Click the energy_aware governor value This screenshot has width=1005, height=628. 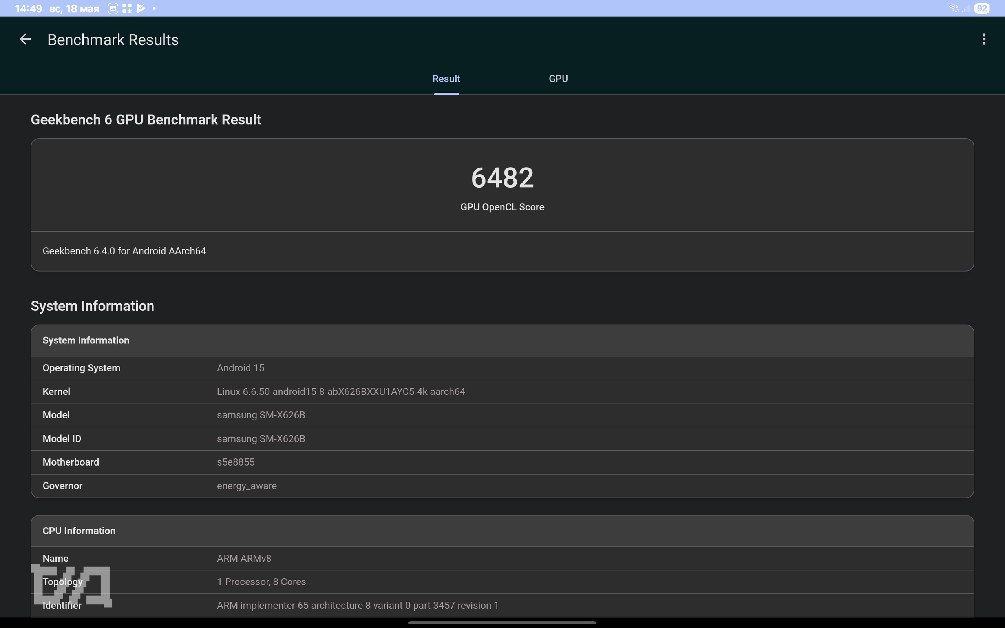[x=247, y=486]
